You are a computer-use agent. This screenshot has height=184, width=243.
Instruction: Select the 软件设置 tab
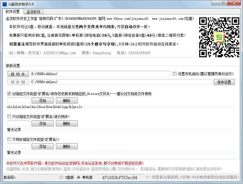pos(13,12)
